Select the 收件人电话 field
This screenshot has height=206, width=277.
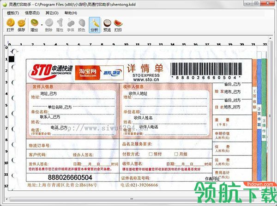[x=149, y=126]
